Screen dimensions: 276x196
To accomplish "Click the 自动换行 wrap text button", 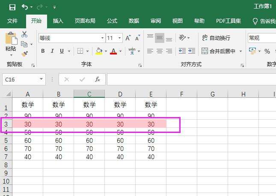I will click(216, 38).
